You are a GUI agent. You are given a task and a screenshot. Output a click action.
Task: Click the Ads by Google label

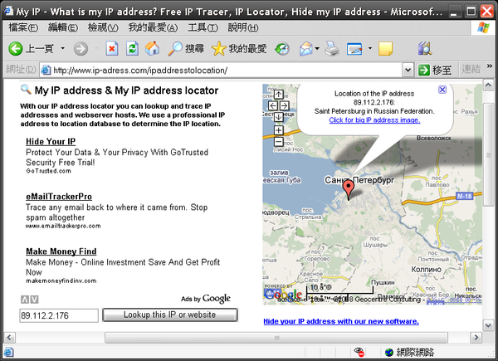(x=206, y=299)
